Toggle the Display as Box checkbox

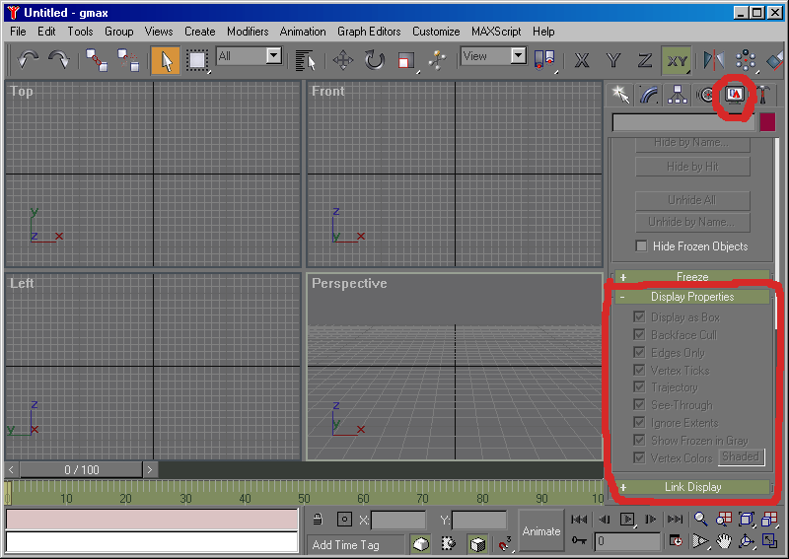coord(640,317)
